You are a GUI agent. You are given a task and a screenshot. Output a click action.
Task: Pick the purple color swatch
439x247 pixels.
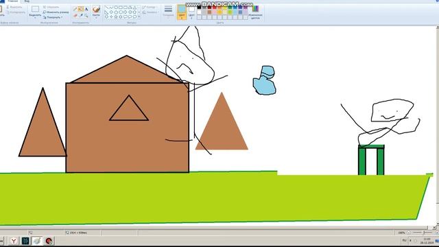(x=246, y=8)
